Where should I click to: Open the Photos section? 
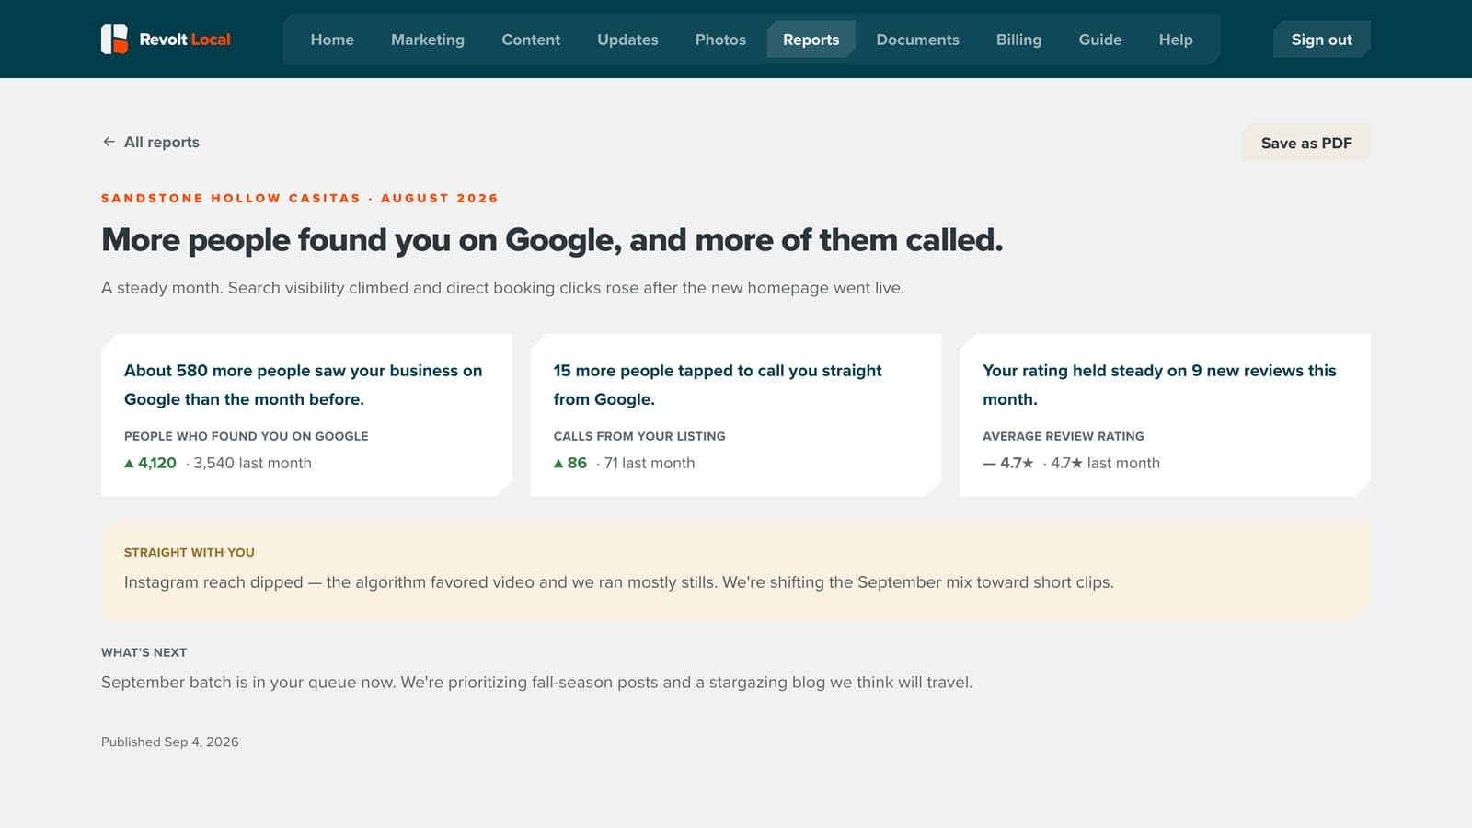point(720,40)
